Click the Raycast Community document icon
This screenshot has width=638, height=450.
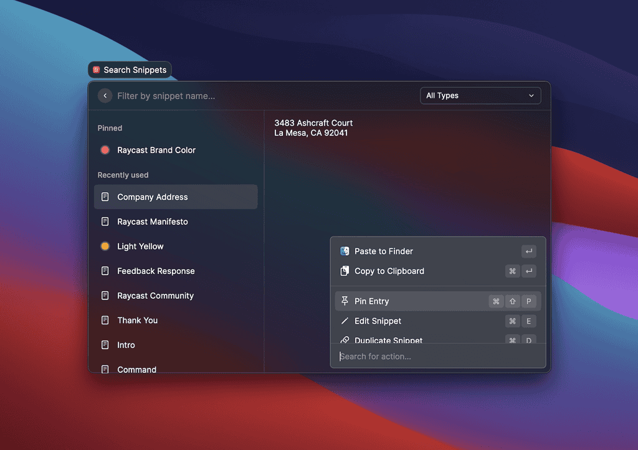(x=105, y=296)
